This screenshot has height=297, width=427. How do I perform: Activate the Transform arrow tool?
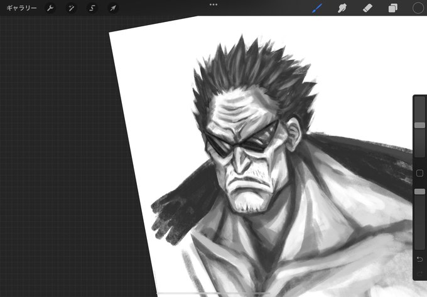(113, 8)
